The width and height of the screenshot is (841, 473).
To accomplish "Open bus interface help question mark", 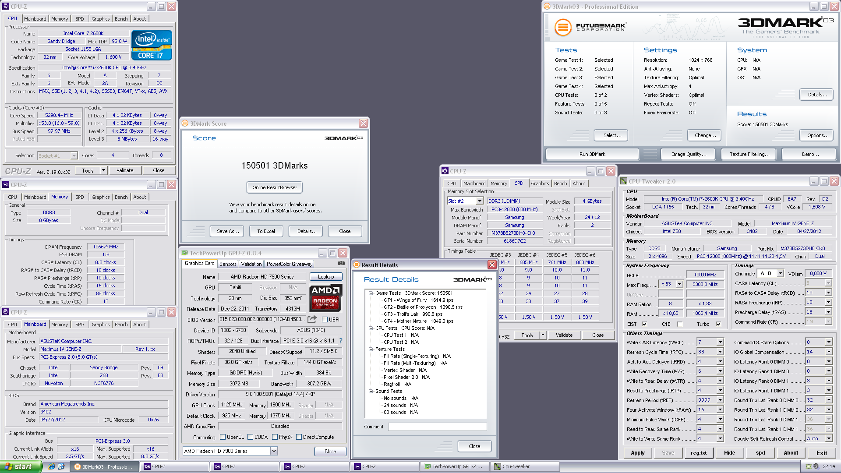I will click(341, 341).
